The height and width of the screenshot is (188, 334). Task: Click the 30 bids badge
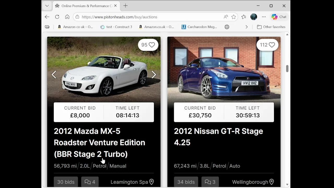click(x=66, y=182)
